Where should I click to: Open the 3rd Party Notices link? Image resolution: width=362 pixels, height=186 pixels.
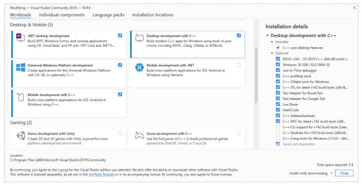tap(101, 175)
